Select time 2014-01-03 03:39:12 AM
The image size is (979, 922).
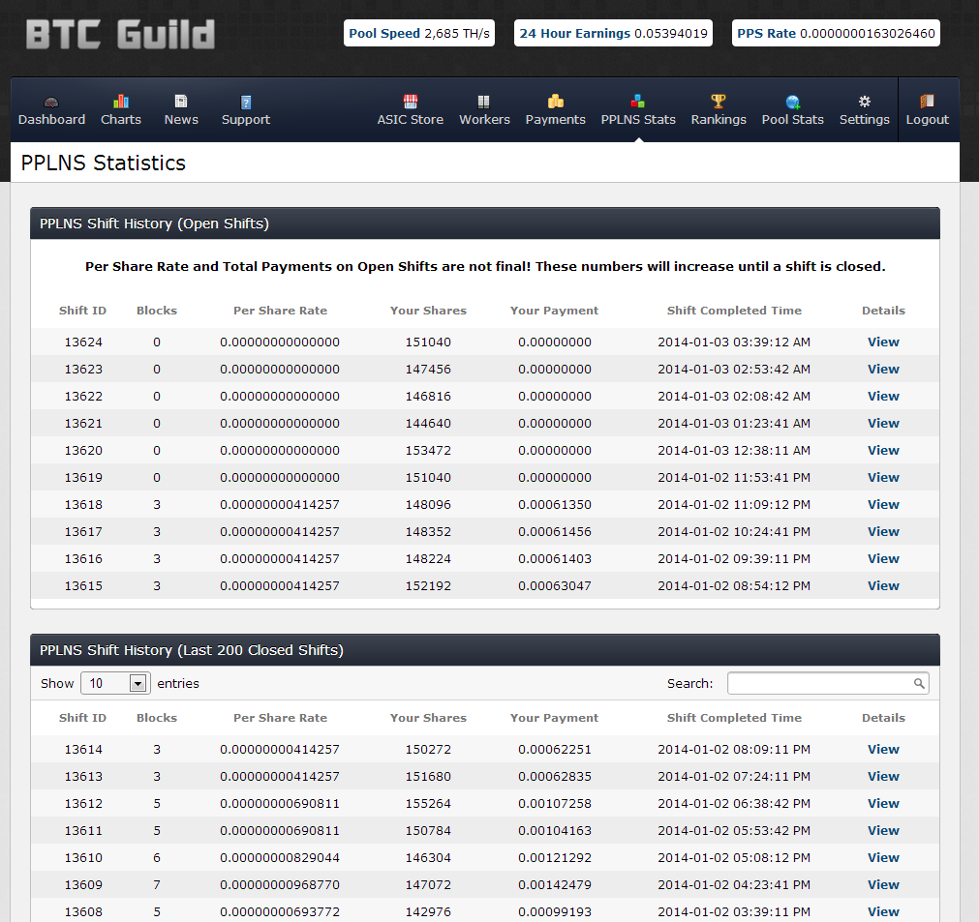point(734,342)
